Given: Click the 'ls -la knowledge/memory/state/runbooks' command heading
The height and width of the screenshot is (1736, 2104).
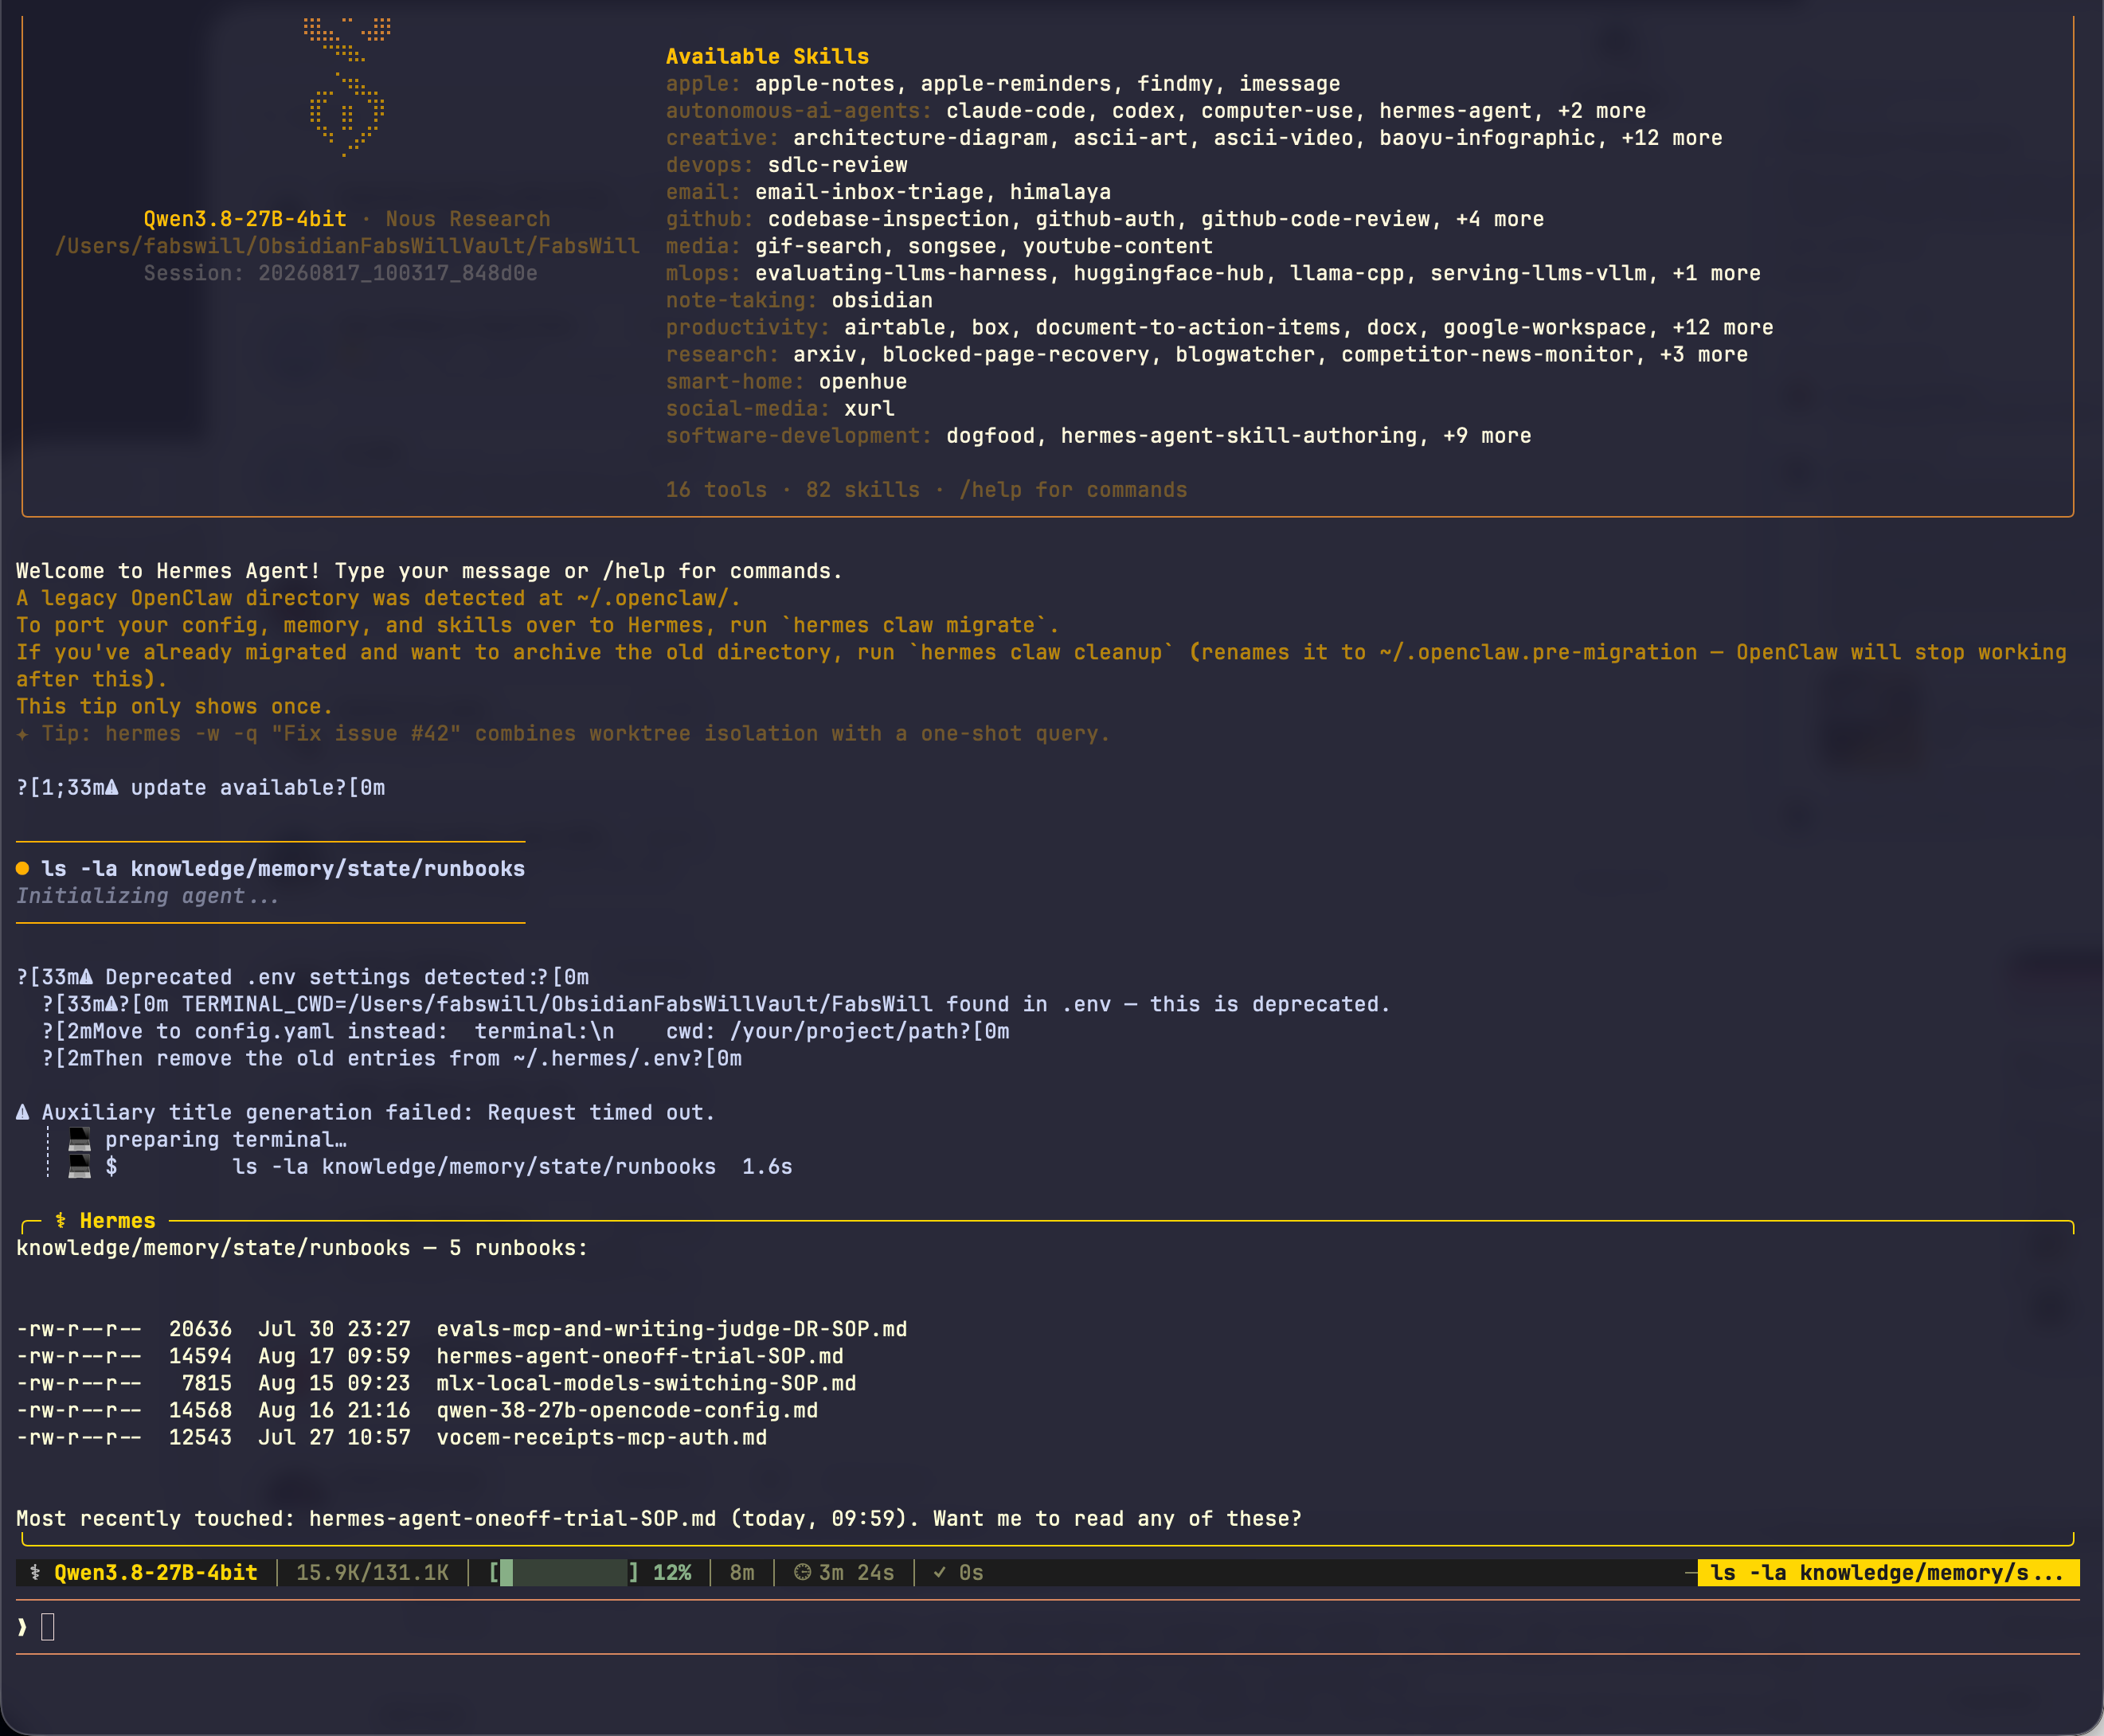Looking at the screenshot, I should pos(283,868).
